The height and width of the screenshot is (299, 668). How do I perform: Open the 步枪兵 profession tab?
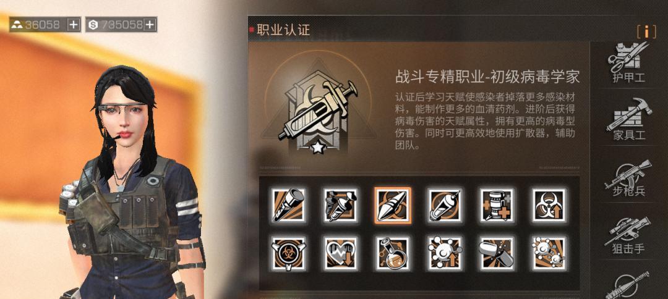629,178
